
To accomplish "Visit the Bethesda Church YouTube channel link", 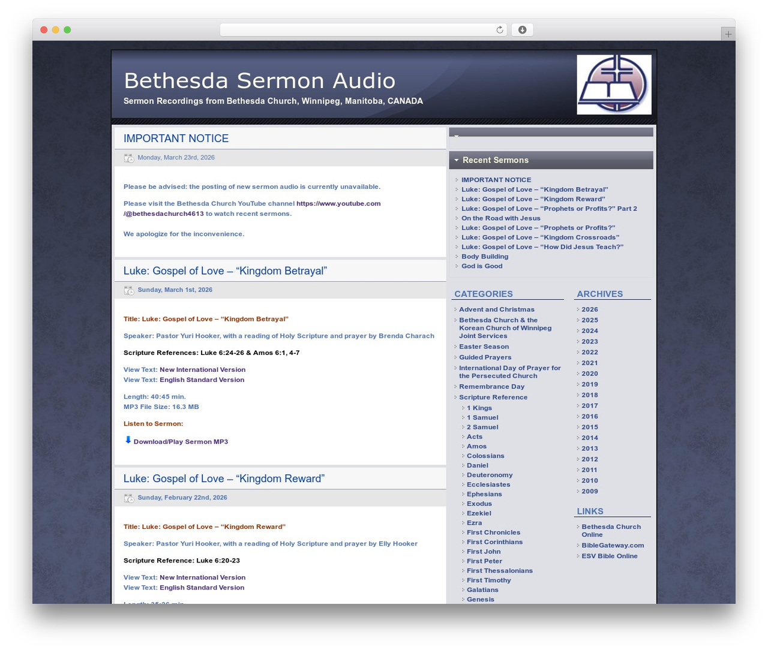I will tap(252, 209).
